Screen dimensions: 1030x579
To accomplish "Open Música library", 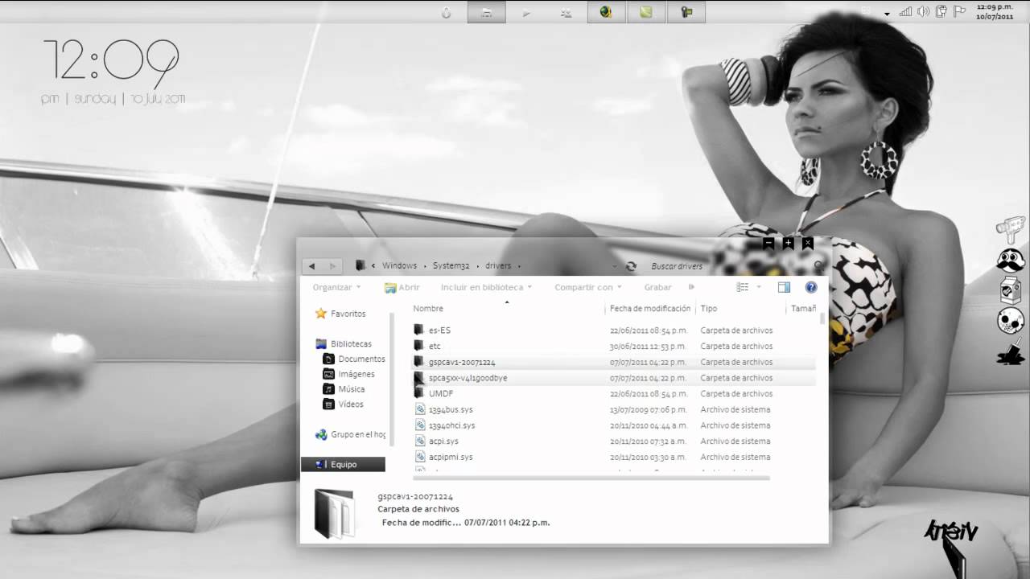I will 344,389.
